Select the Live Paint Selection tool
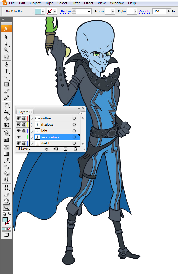 (x=7, y=179)
